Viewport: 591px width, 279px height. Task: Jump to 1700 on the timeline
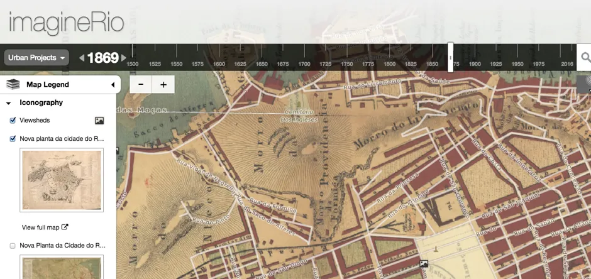[304, 64]
